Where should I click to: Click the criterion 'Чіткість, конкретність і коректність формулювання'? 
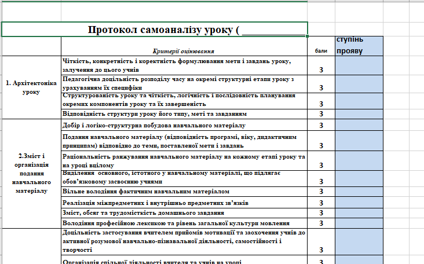coord(184,65)
